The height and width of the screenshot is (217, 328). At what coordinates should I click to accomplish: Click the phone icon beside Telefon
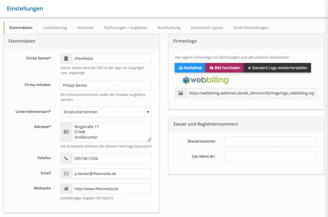pyautogui.click(x=66, y=158)
